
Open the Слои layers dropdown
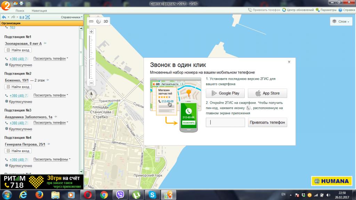coord(339,22)
